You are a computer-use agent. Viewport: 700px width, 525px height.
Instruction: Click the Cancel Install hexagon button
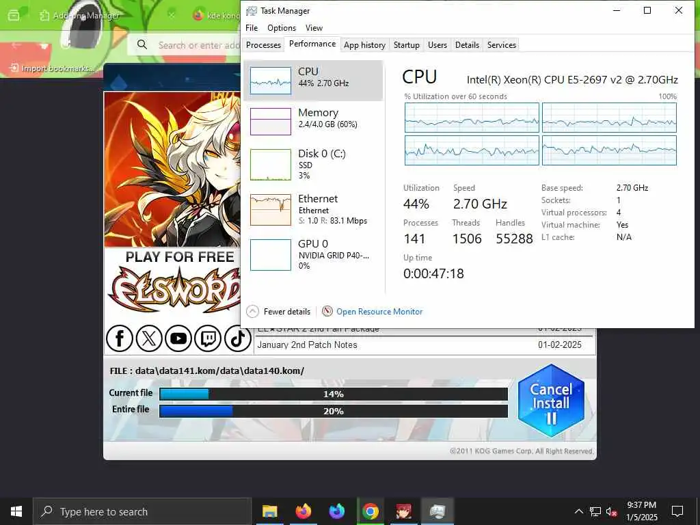pyautogui.click(x=551, y=401)
